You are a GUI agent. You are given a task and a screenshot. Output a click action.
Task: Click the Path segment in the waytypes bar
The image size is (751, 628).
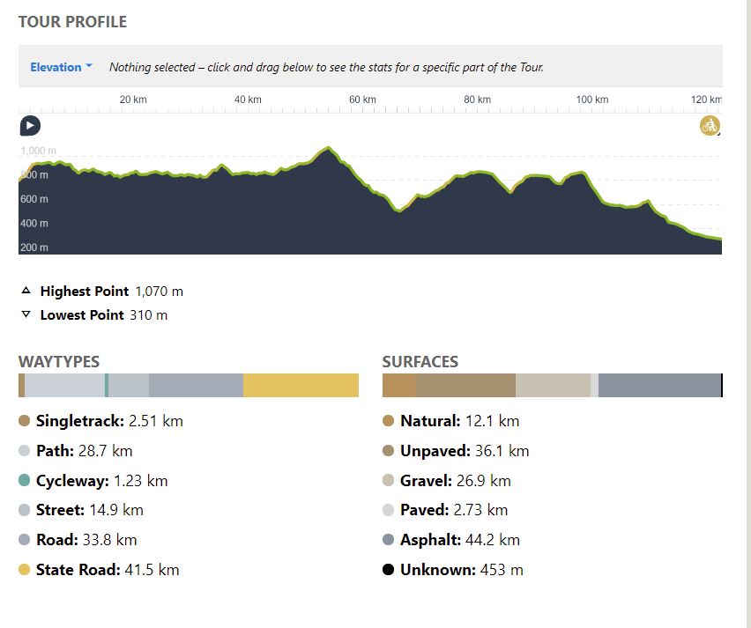(64, 386)
